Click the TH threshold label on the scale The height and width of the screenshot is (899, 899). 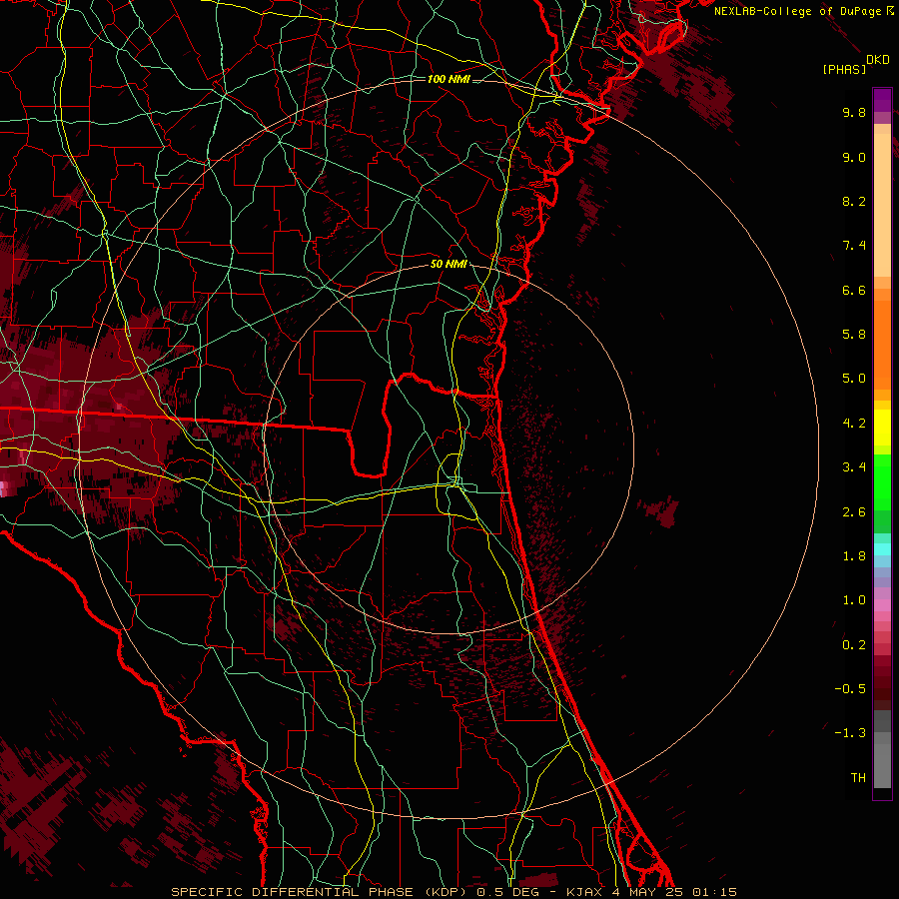pos(858,778)
